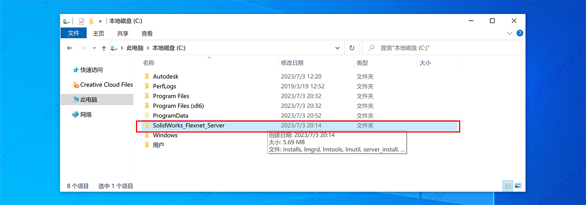This screenshot has height=205, width=586.
Task: Open the recent locations dropdown
Action: coord(94,48)
